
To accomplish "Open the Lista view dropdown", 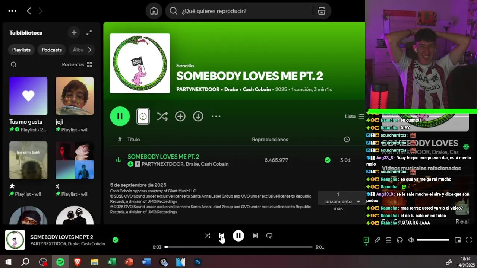I will pyautogui.click(x=354, y=117).
